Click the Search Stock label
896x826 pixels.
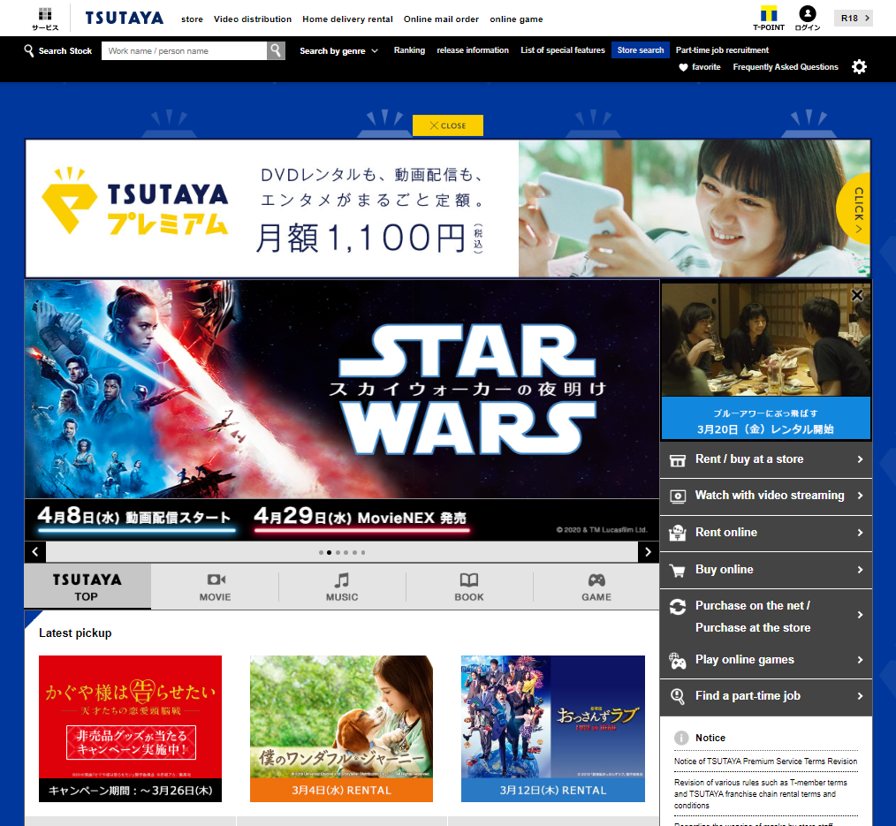pyautogui.click(x=65, y=51)
